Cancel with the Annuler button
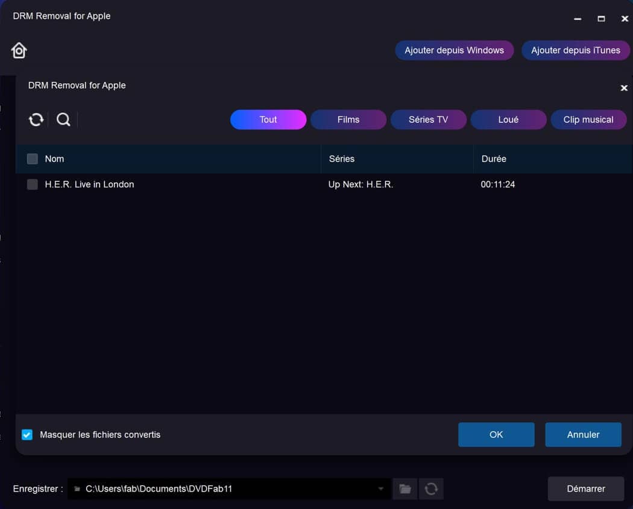This screenshot has width=633, height=509. coord(583,435)
